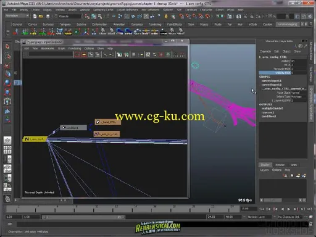316x237 pixels.
Task: Open the Rendering menu in Hypergraph
Action: (x=75, y=48)
